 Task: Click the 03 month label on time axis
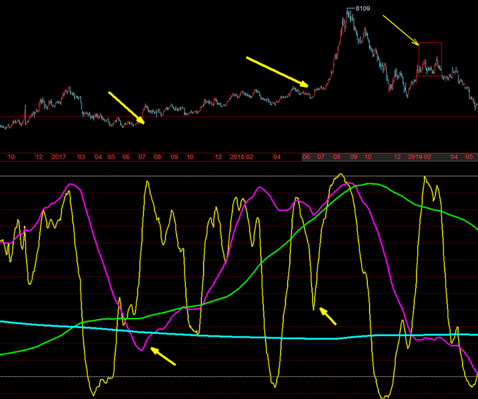click(82, 157)
